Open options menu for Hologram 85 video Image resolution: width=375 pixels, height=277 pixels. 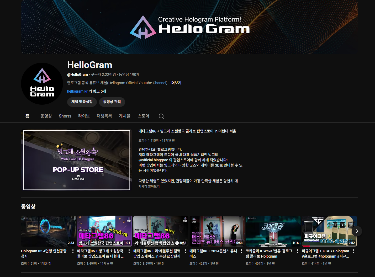tap(73, 251)
